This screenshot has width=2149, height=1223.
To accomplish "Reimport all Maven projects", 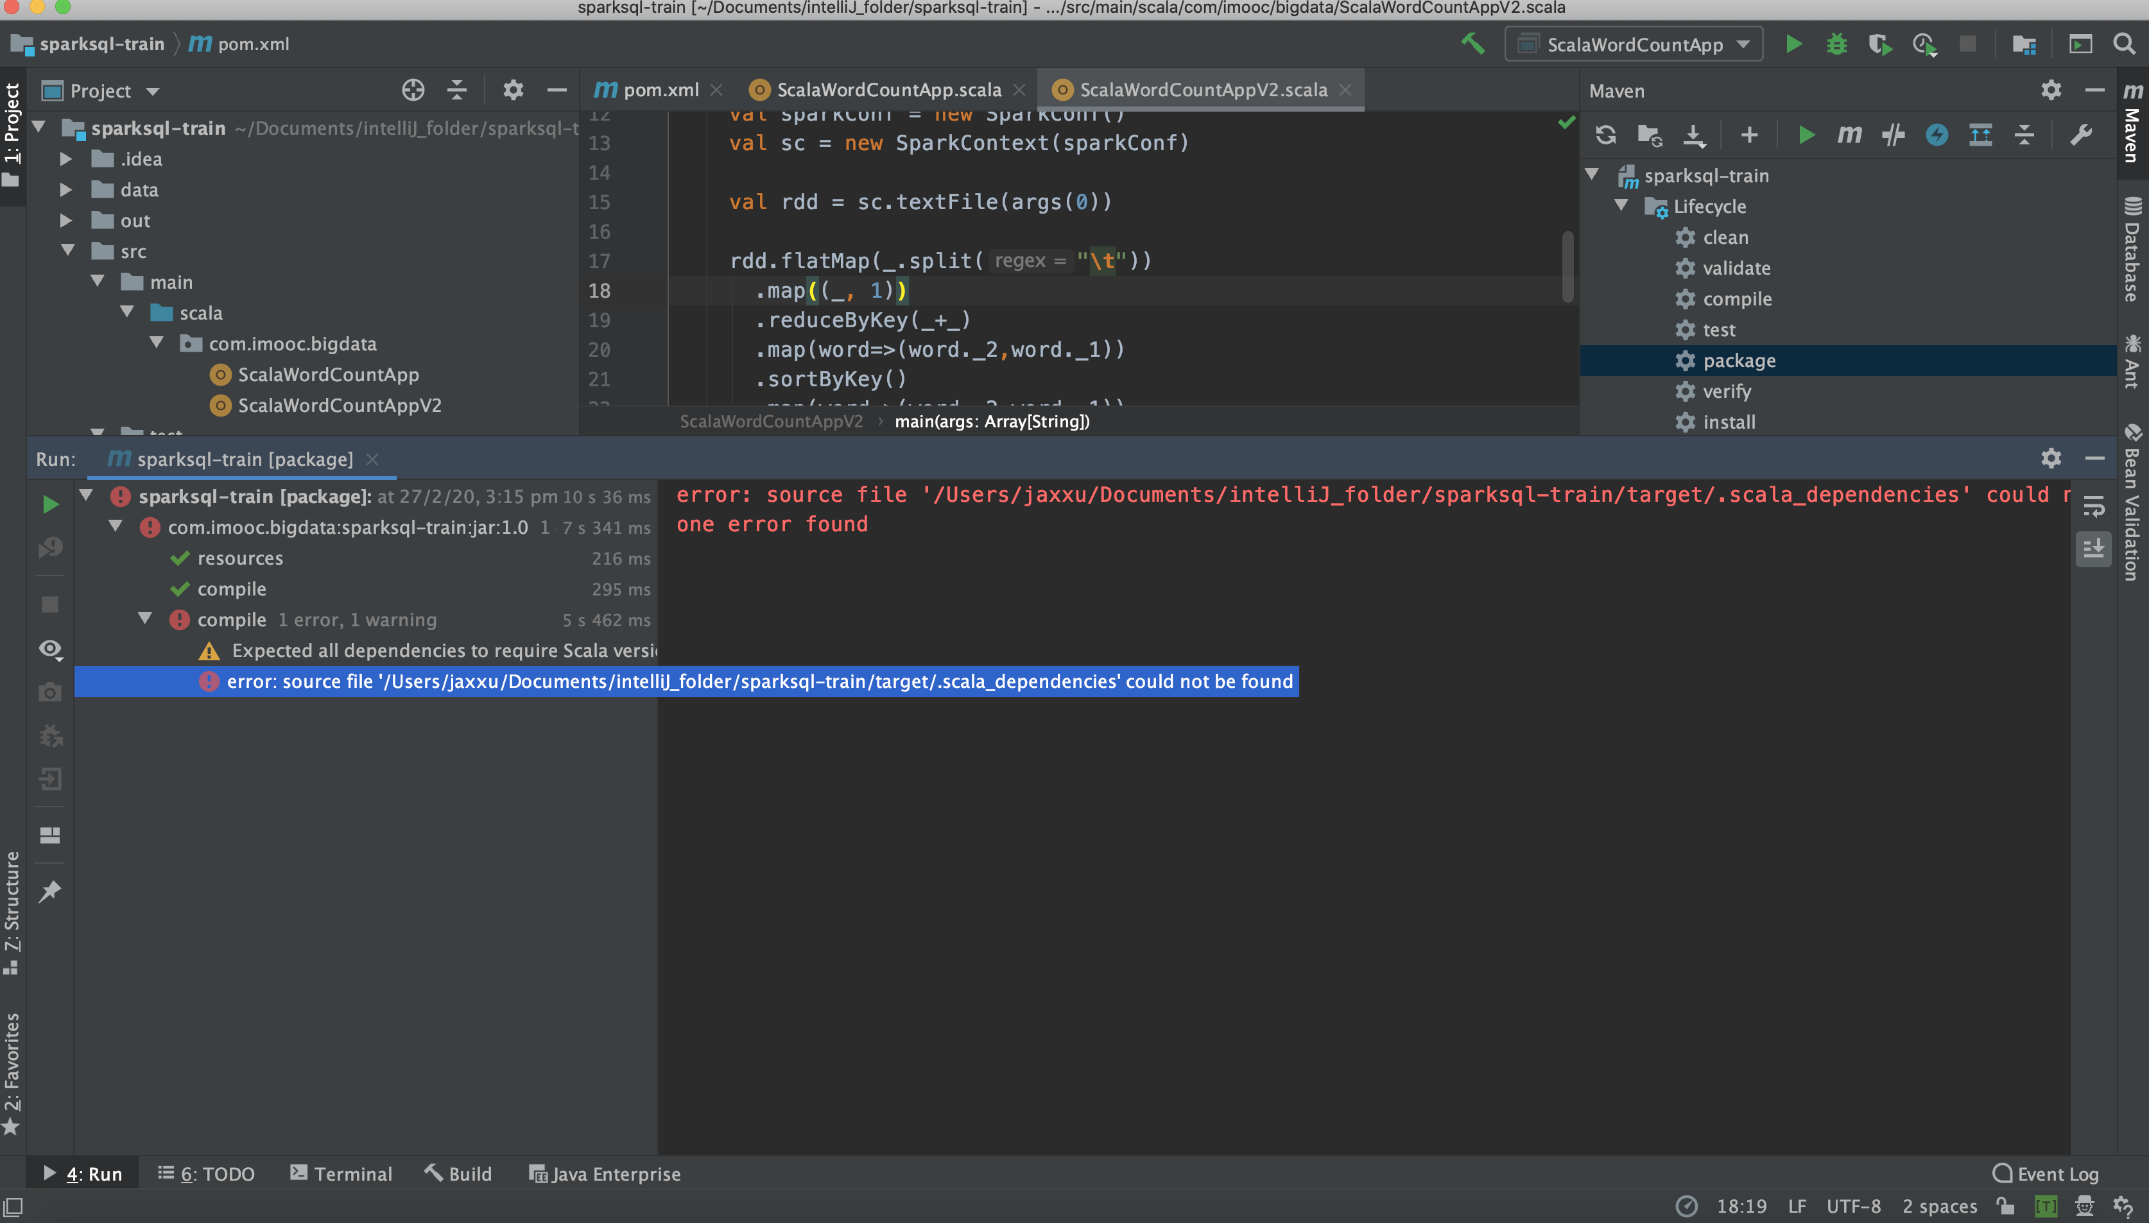I will (x=1605, y=134).
